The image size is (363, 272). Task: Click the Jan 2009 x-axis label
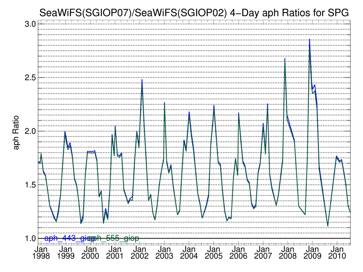[x=312, y=253]
